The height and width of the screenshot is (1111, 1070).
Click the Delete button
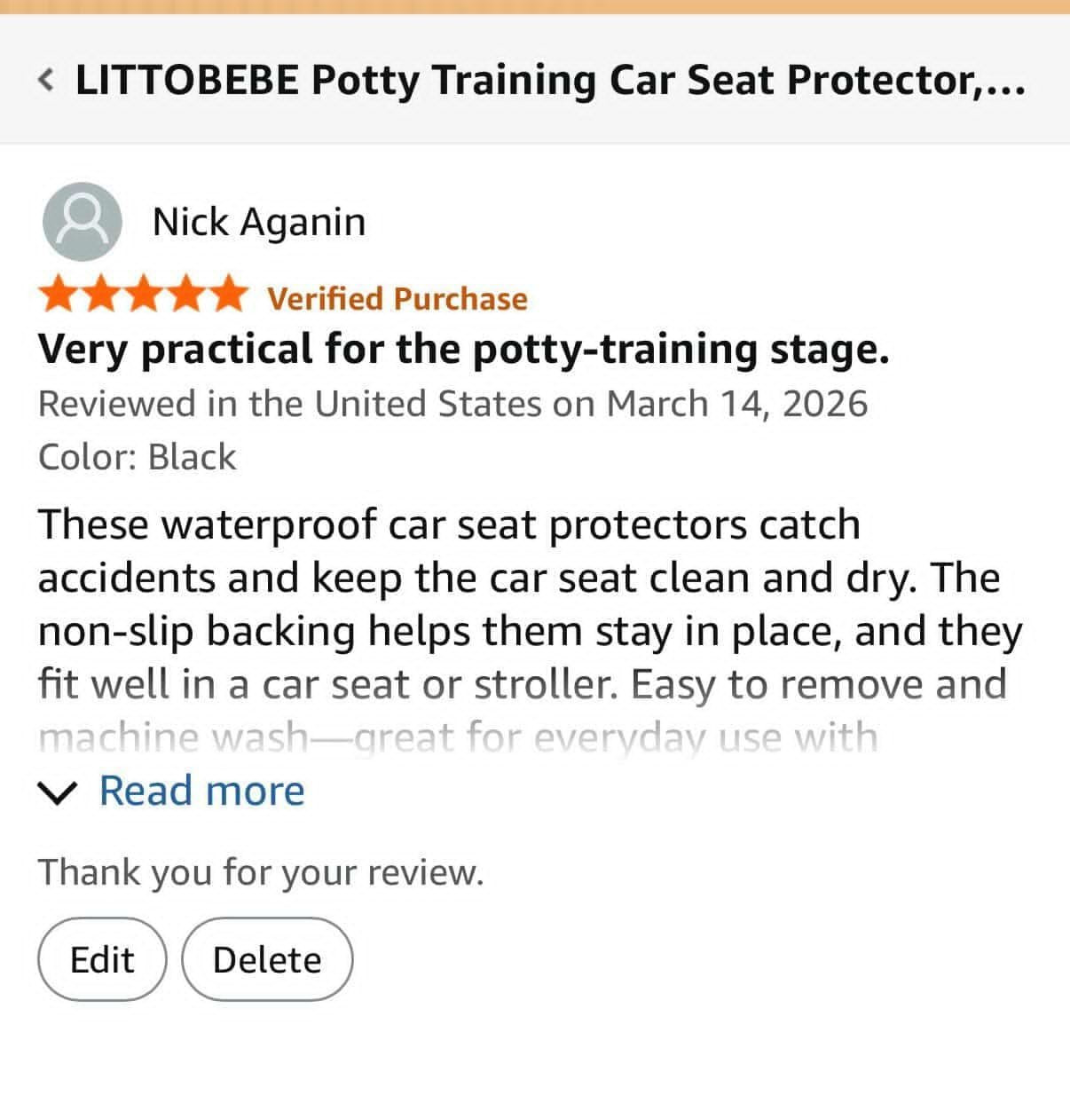click(x=267, y=959)
